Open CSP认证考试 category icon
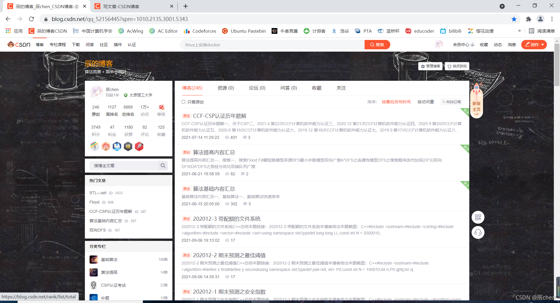Screen dimensions: 560x303 pos(94,285)
